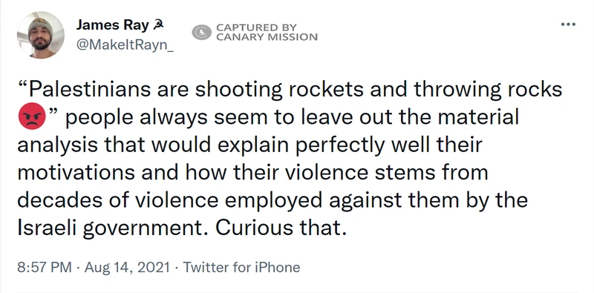594x293 pixels.
Task: Click the Canary Mission circular logo icon
Action: tap(201, 32)
